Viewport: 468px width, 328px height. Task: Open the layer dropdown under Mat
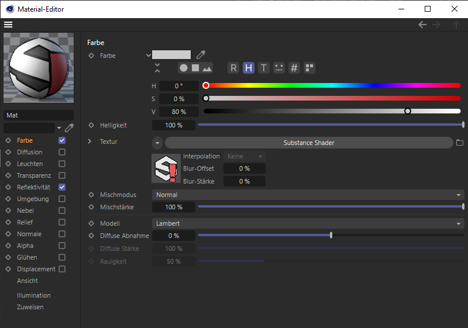point(59,128)
